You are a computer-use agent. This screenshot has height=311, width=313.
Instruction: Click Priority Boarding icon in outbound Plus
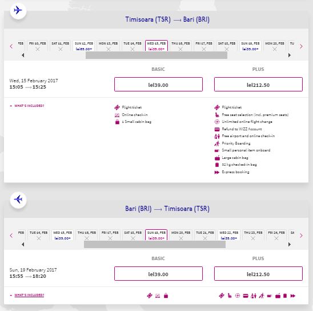coord(217,143)
